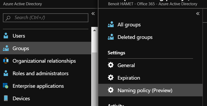Click the Users person icon
This screenshot has width=207, height=106.
pos(6,36)
